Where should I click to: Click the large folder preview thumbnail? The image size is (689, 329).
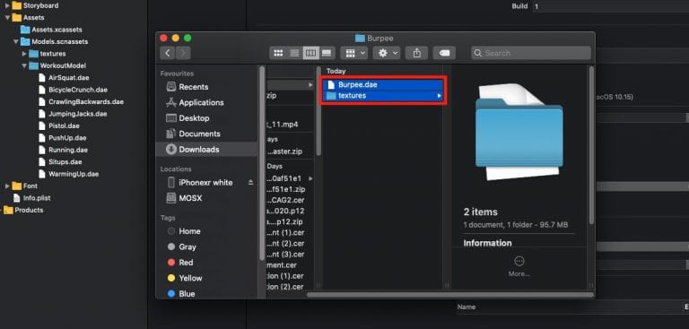pos(519,132)
